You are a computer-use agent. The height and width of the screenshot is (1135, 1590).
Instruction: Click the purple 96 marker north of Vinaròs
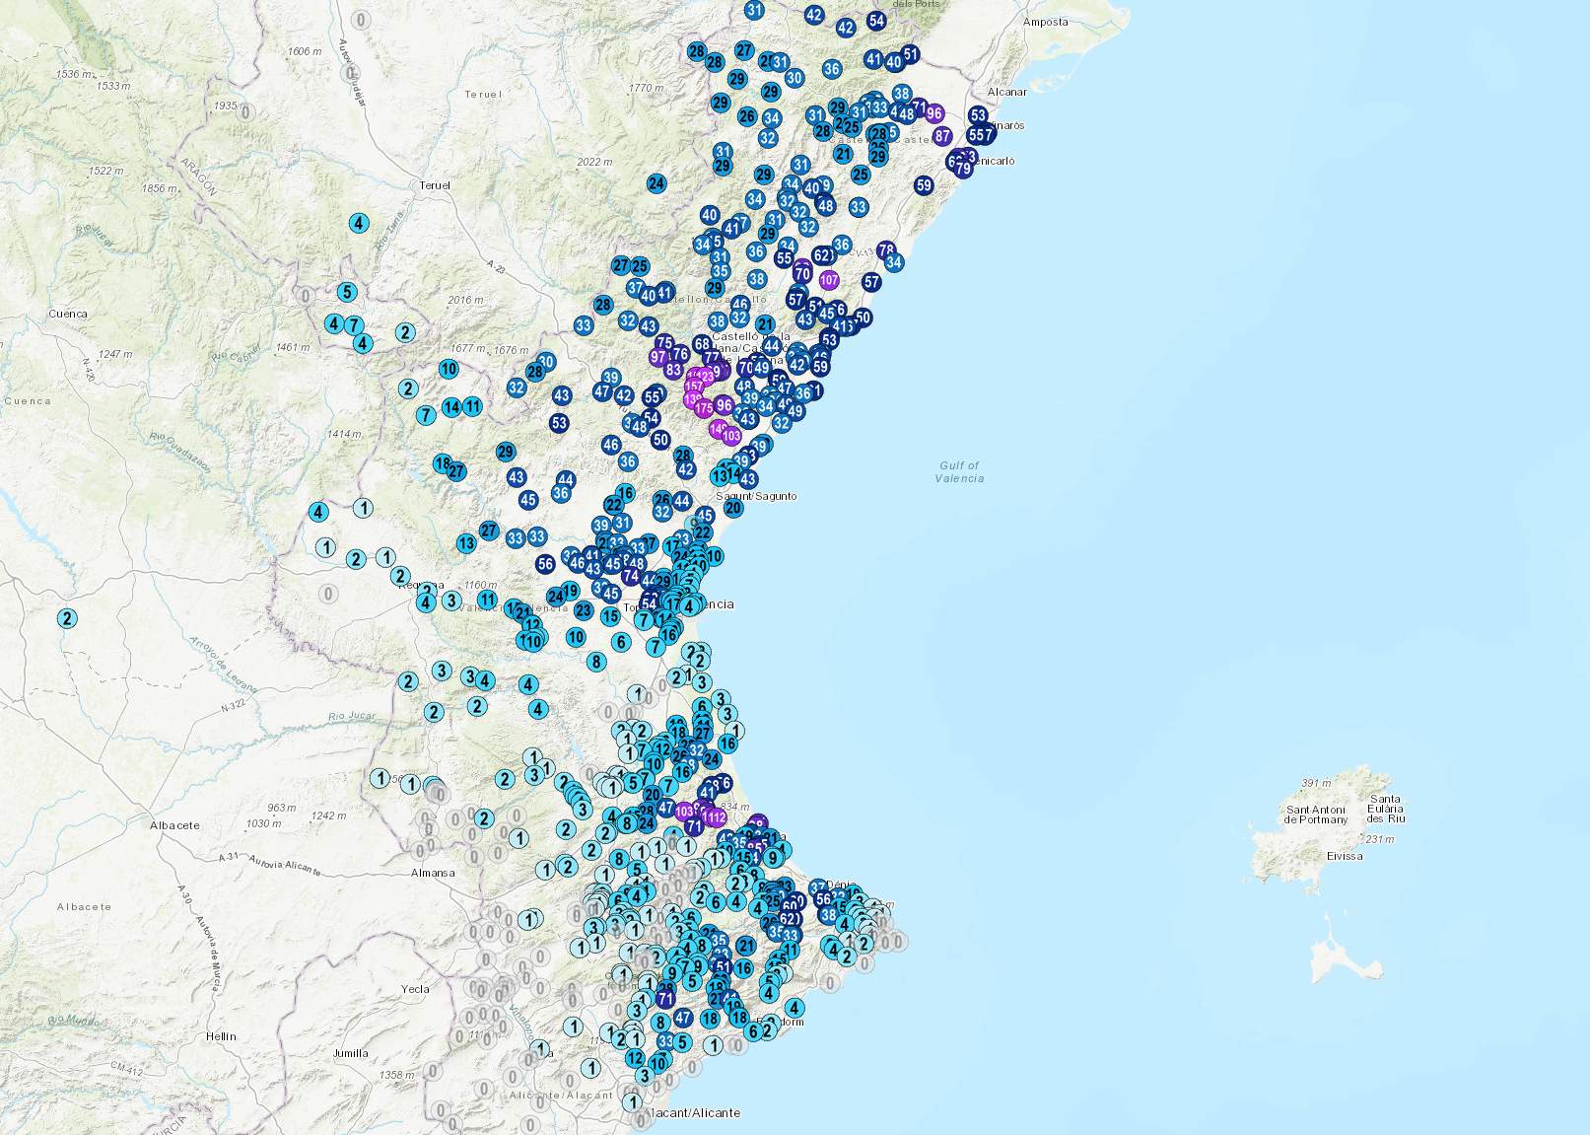(934, 113)
